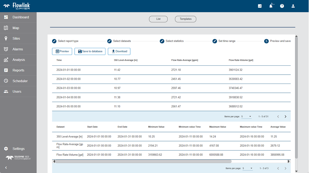The image size is (309, 173).
Task: Switch to the List tab
Action: coord(158,19)
